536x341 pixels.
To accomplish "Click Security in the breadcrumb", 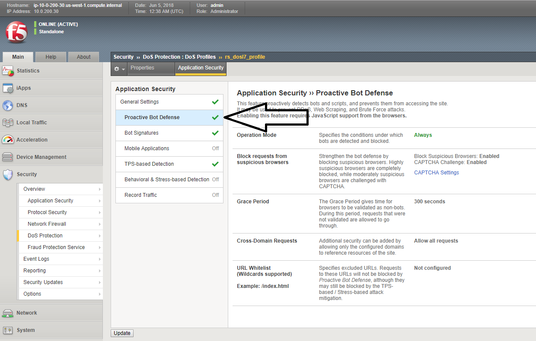I will point(124,57).
